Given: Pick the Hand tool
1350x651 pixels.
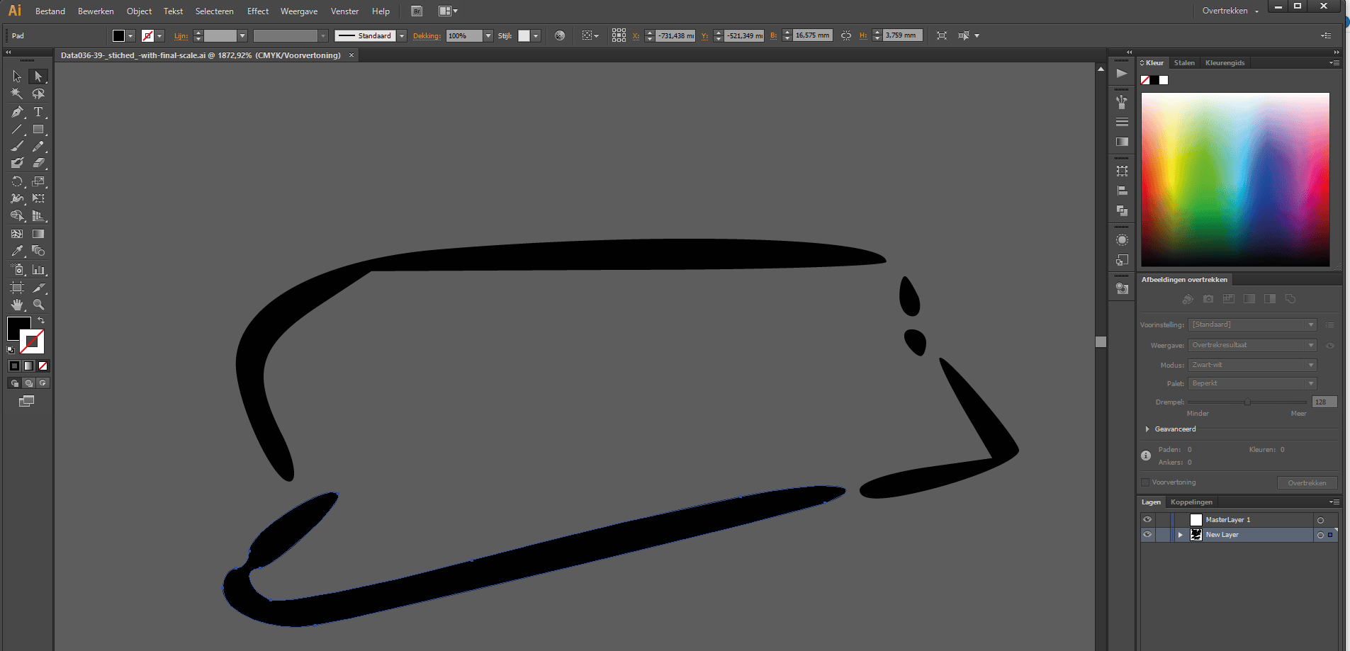Looking at the screenshot, I should (x=17, y=305).
